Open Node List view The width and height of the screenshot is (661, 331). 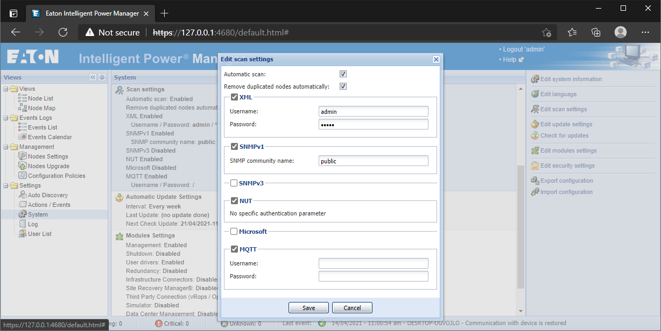pyautogui.click(x=40, y=98)
